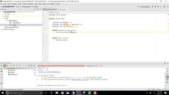Image resolution: width=169 pixels, height=95 pixels.
Task: Collapse the src folder node
Action: pos(3,18)
